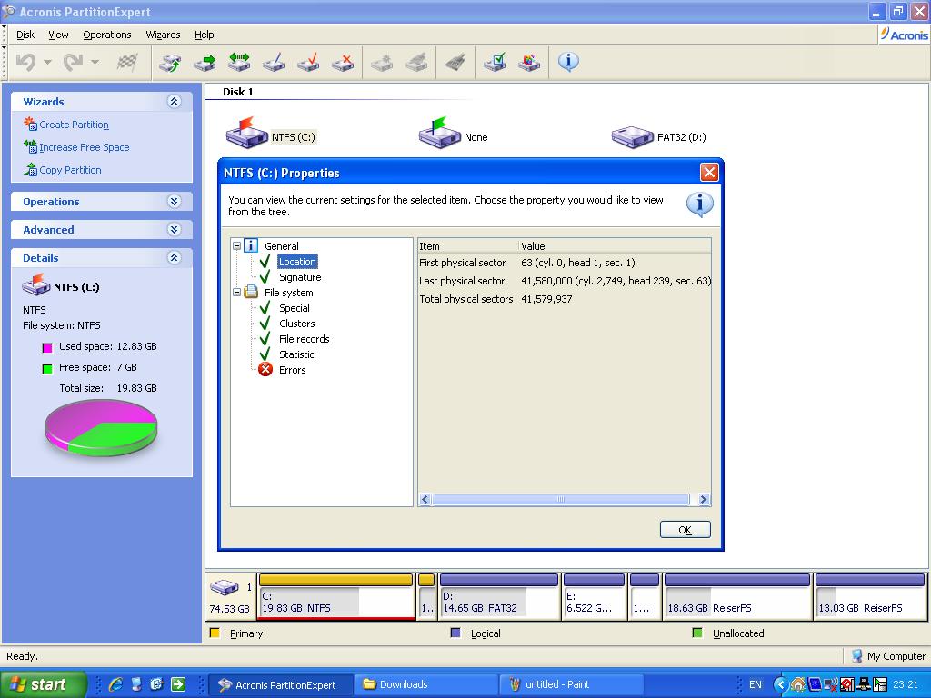Open the Operations menu

pyautogui.click(x=107, y=35)
